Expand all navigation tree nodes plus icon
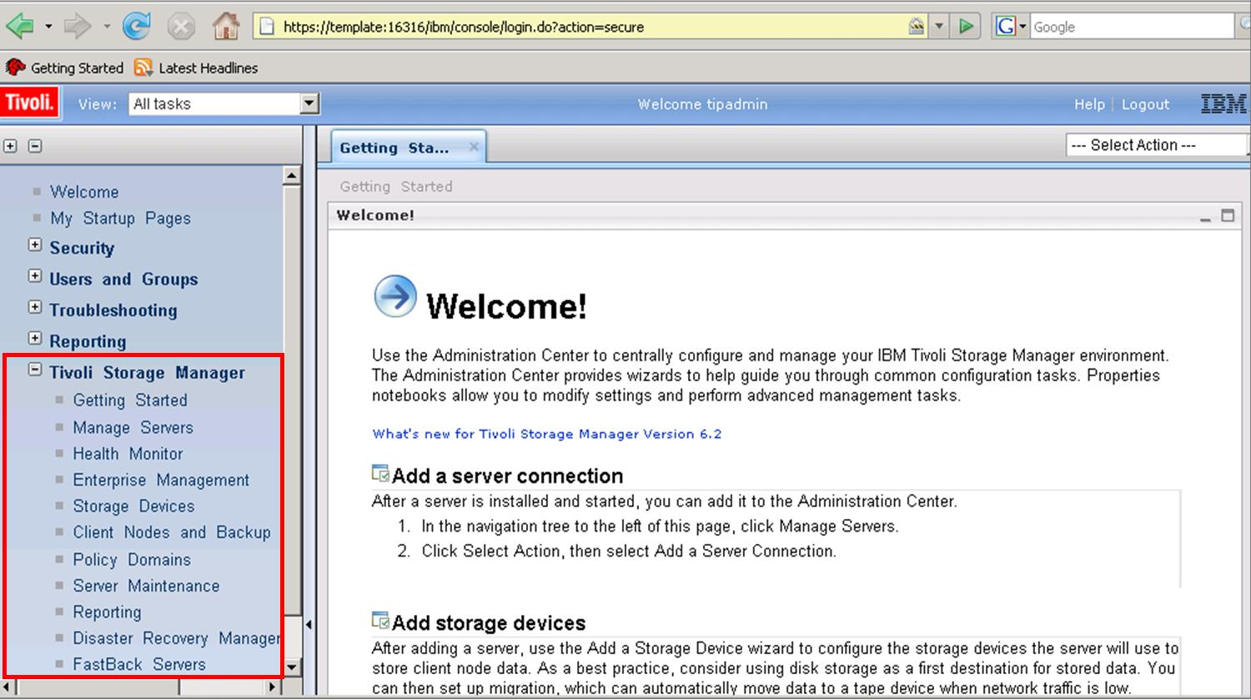 10,146
